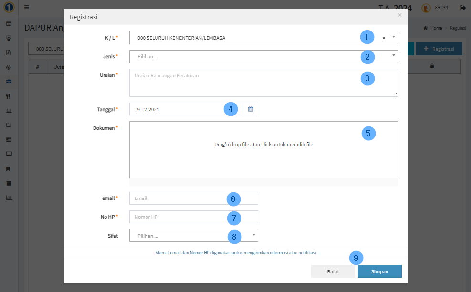The height and width of the screenshot is (292, 471).
Task: Click the fork and knife sidebar icon
Action: click(x=9, y=96)
